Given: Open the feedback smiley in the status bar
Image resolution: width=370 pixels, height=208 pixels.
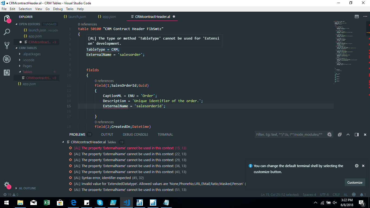Looking at the screenshot, I should 354,194.
